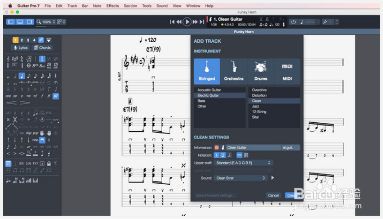Viewport: 383px width, 219px height.
Task: Click the crescendo hairpin icon
Action: 11,103
